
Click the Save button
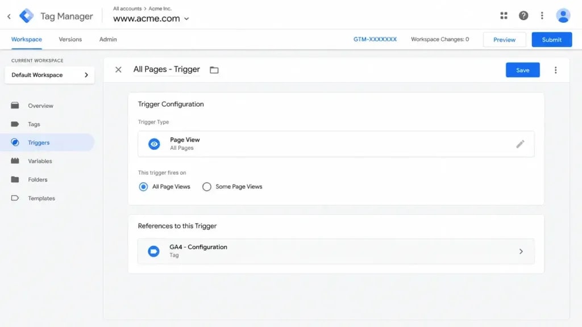523,70
